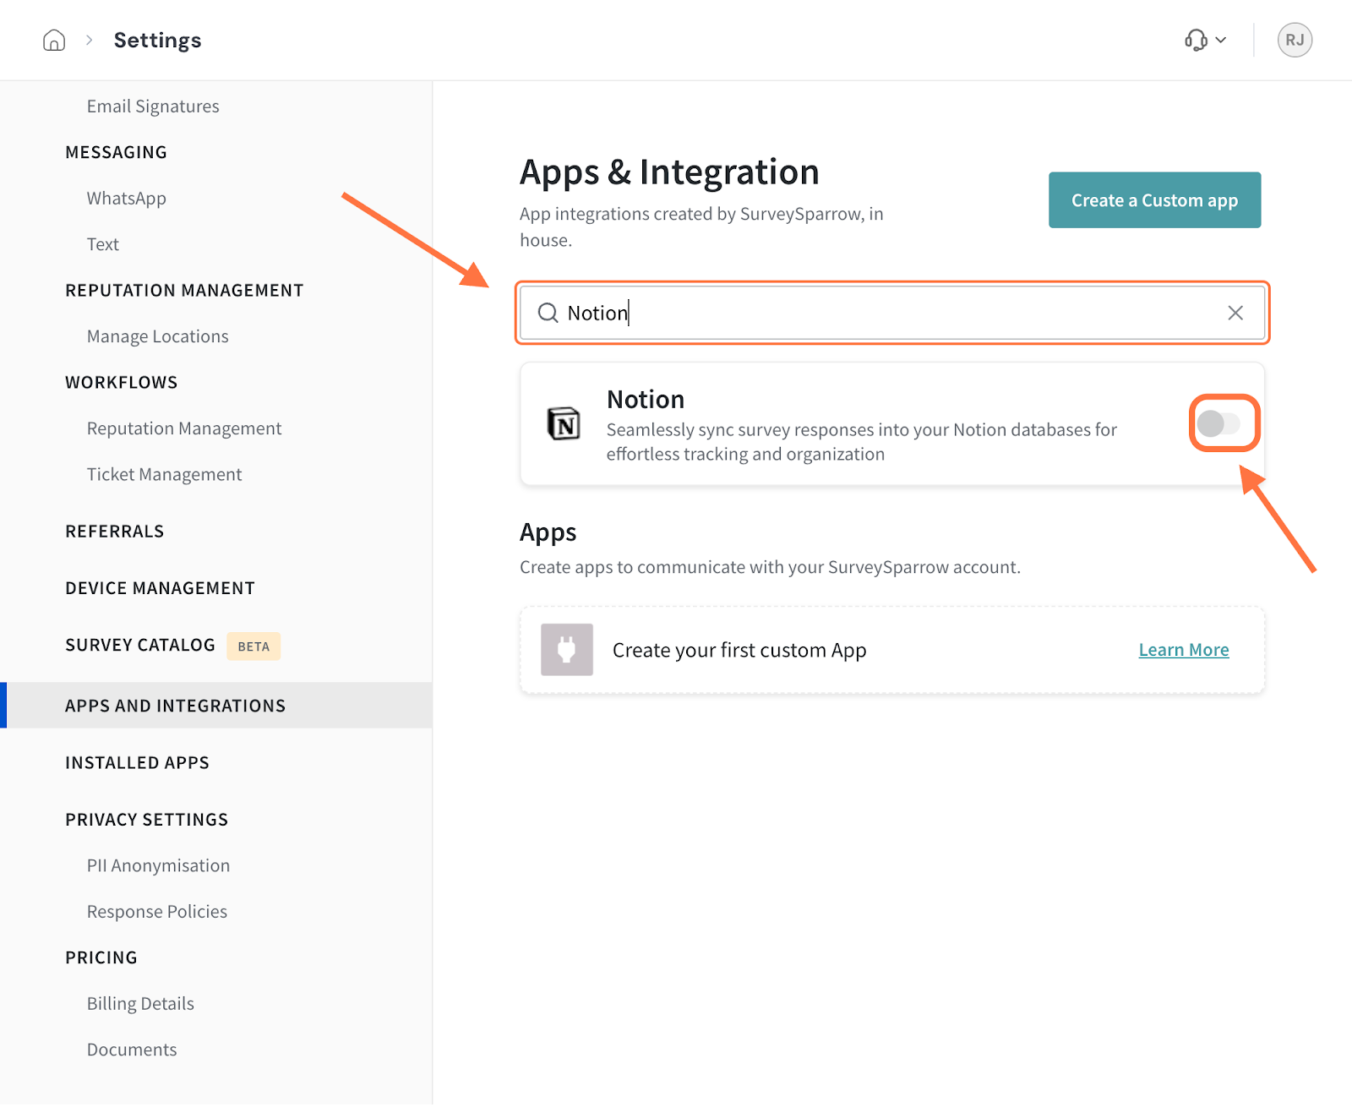Image resolution: width=1352 pixels, height=1118 pixels.
Task: Navigate to PII Anonymisation
Action: tap(158, 866)
